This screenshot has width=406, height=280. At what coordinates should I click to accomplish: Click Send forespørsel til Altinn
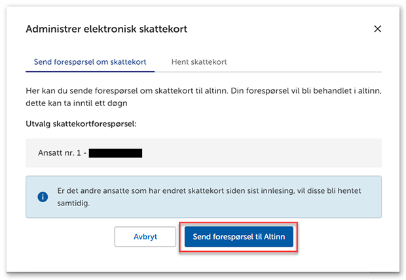239,237
